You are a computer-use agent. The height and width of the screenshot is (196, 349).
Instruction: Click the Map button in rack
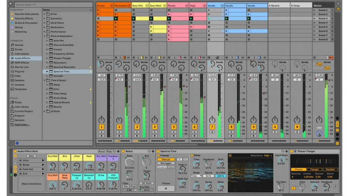[109, 151]
